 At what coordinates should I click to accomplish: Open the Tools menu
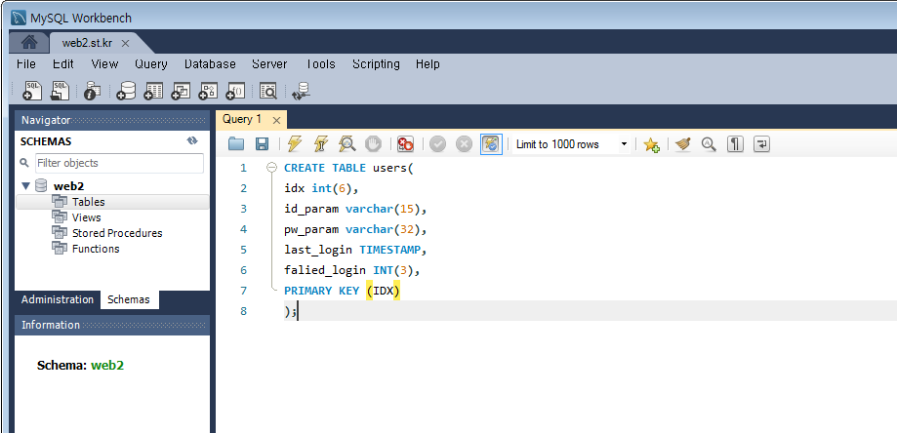(320, 64)
